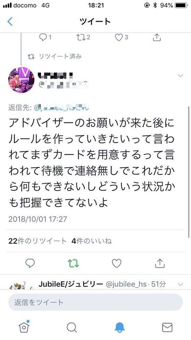Expand options chevron beside the tweet author
This screenshot has height=340, width=191.
[x=180, y=76]
